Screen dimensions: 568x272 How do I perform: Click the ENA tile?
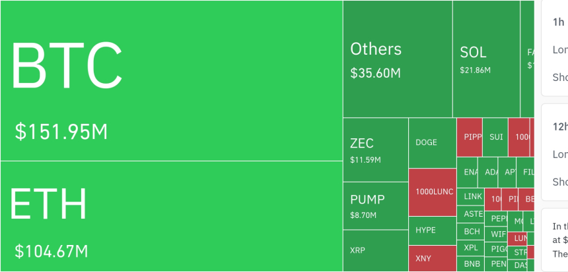[x=467, y=172]
